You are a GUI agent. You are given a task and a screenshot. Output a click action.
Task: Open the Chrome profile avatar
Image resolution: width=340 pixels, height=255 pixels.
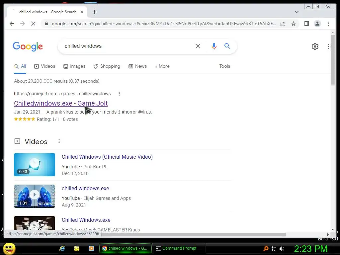[x=317, y=24]
